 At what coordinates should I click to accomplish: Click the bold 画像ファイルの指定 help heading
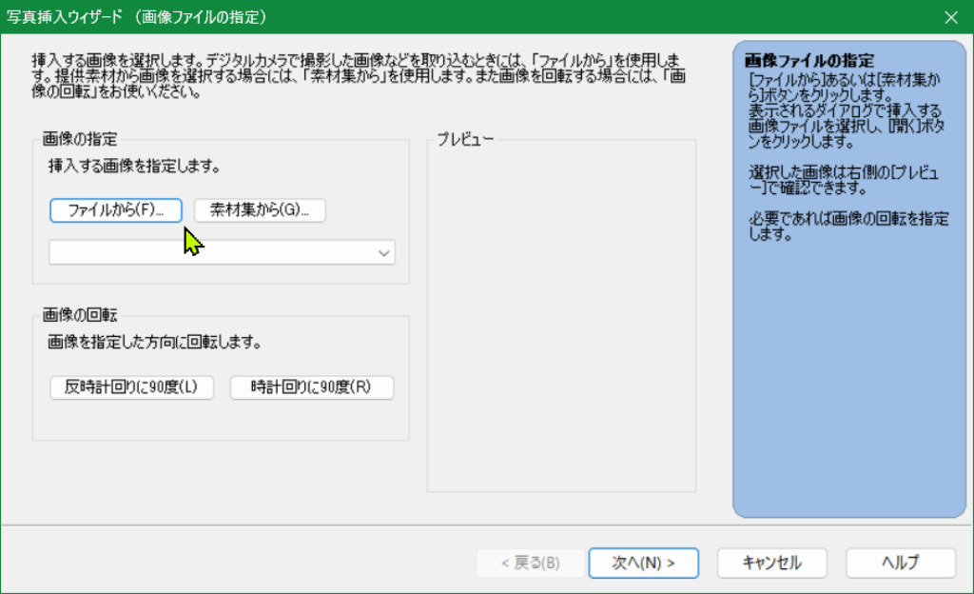point(809,61)
